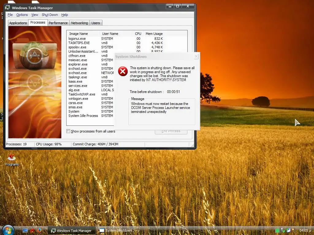
Task: Click the greyed-out System Shutdown close button
Action: point(196,57)
